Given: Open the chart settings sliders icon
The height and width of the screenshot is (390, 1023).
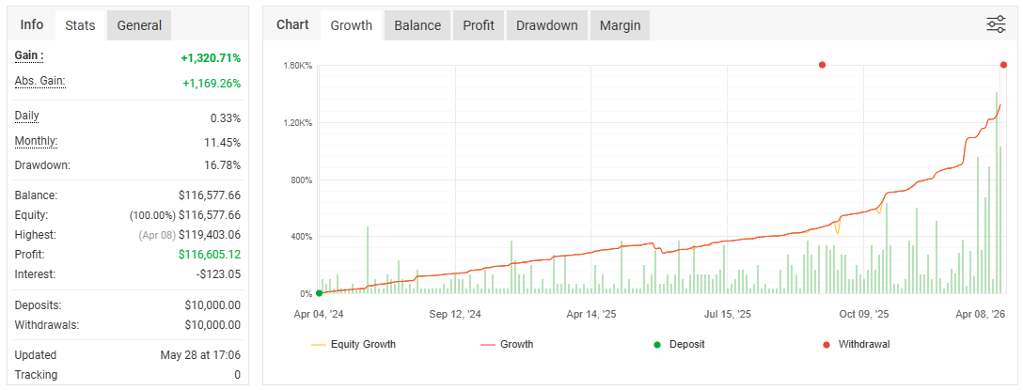Looking at the screenshot, I should pos(996,24).
